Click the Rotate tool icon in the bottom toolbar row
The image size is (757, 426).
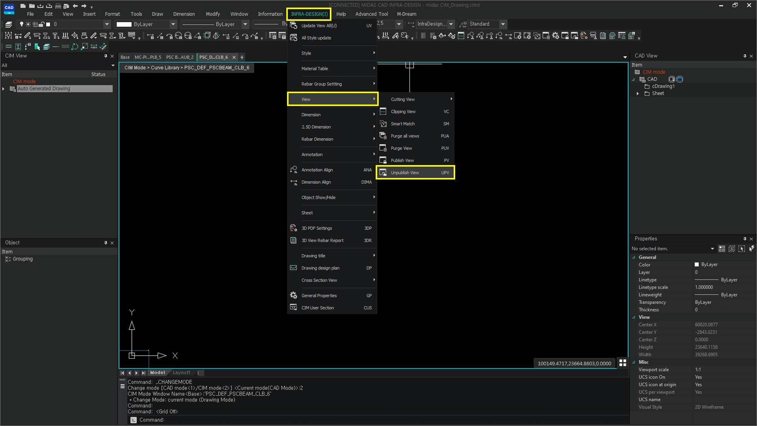point(75,47)
